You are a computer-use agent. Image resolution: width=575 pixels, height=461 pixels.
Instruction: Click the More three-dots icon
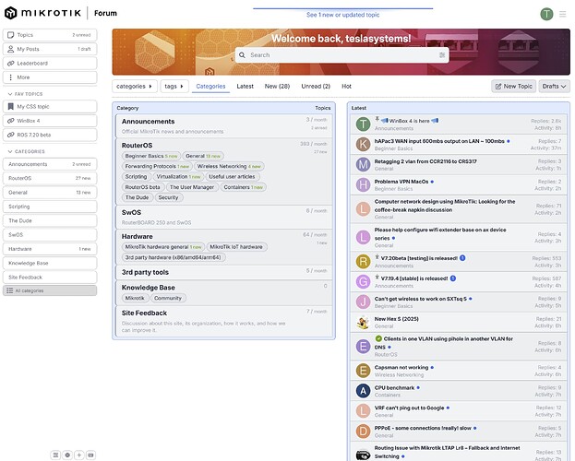pyautogui.click(x=11, y=77)
